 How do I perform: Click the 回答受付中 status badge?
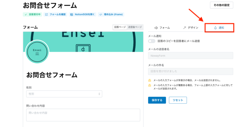pyautogui.click(x=32, y=14)
